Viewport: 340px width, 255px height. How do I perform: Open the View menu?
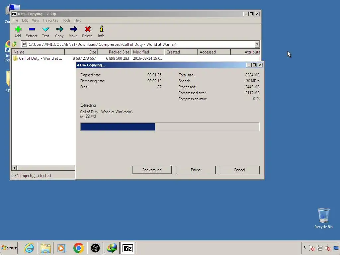point(36,20)
